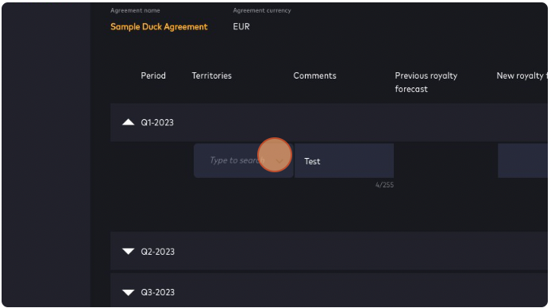Expand the Q2-2023 period row

(129, 252)
